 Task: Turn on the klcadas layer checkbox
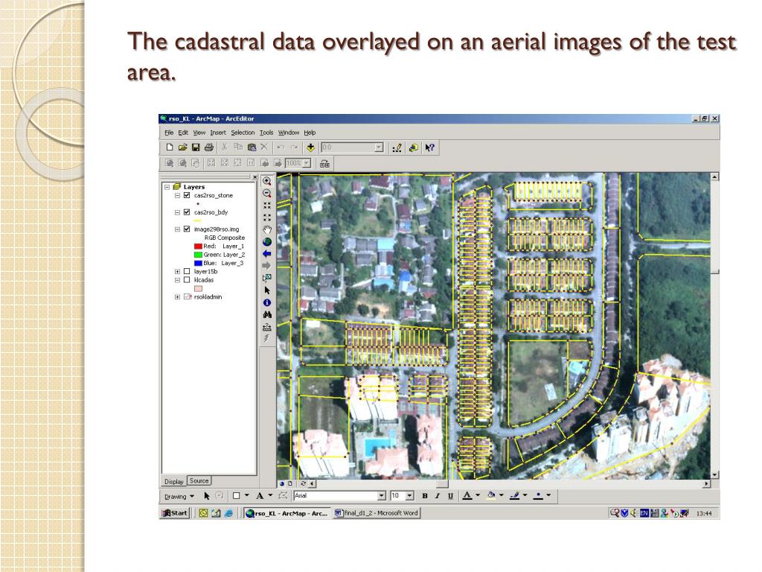point(187,280)
